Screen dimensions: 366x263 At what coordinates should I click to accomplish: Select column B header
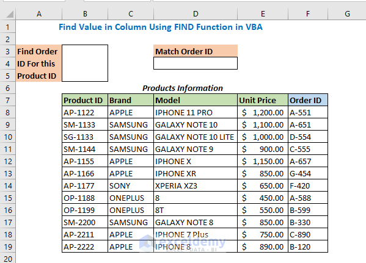point(85,14)
